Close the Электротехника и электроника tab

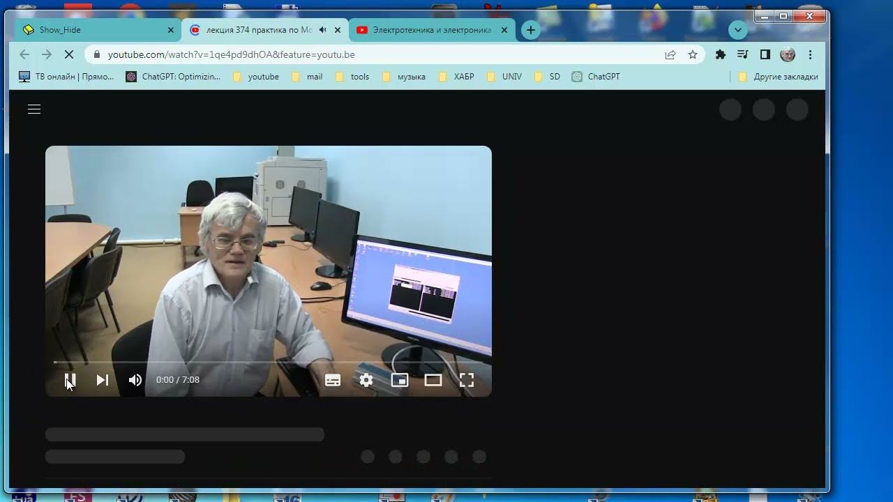point(504,30)
